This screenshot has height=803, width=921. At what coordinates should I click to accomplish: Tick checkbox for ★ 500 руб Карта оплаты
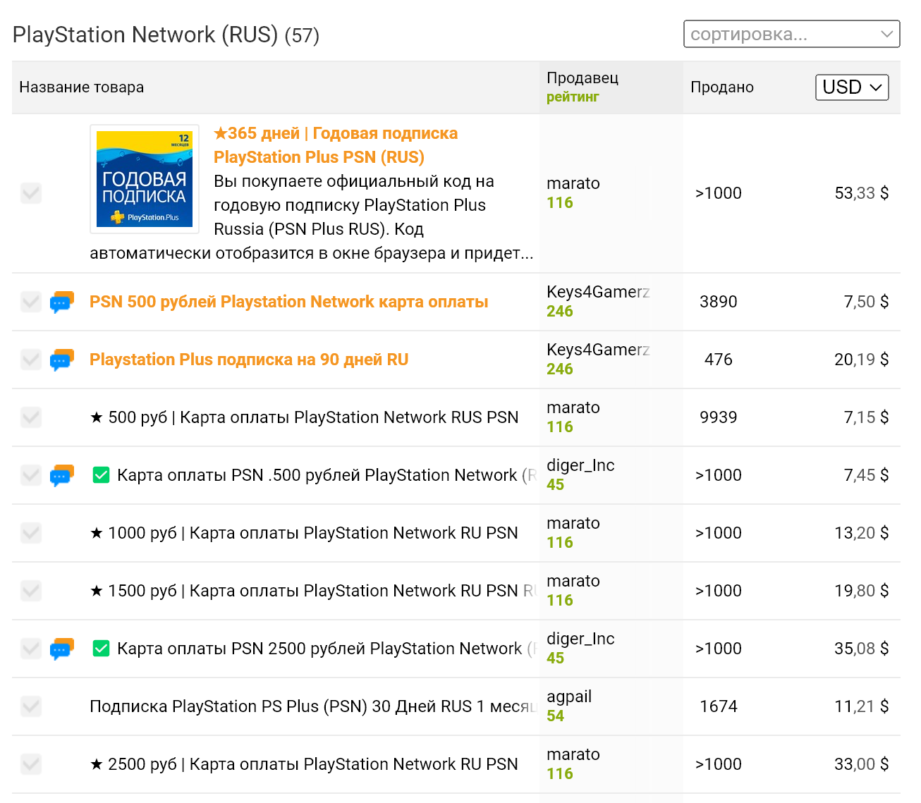tap(31, 417)
